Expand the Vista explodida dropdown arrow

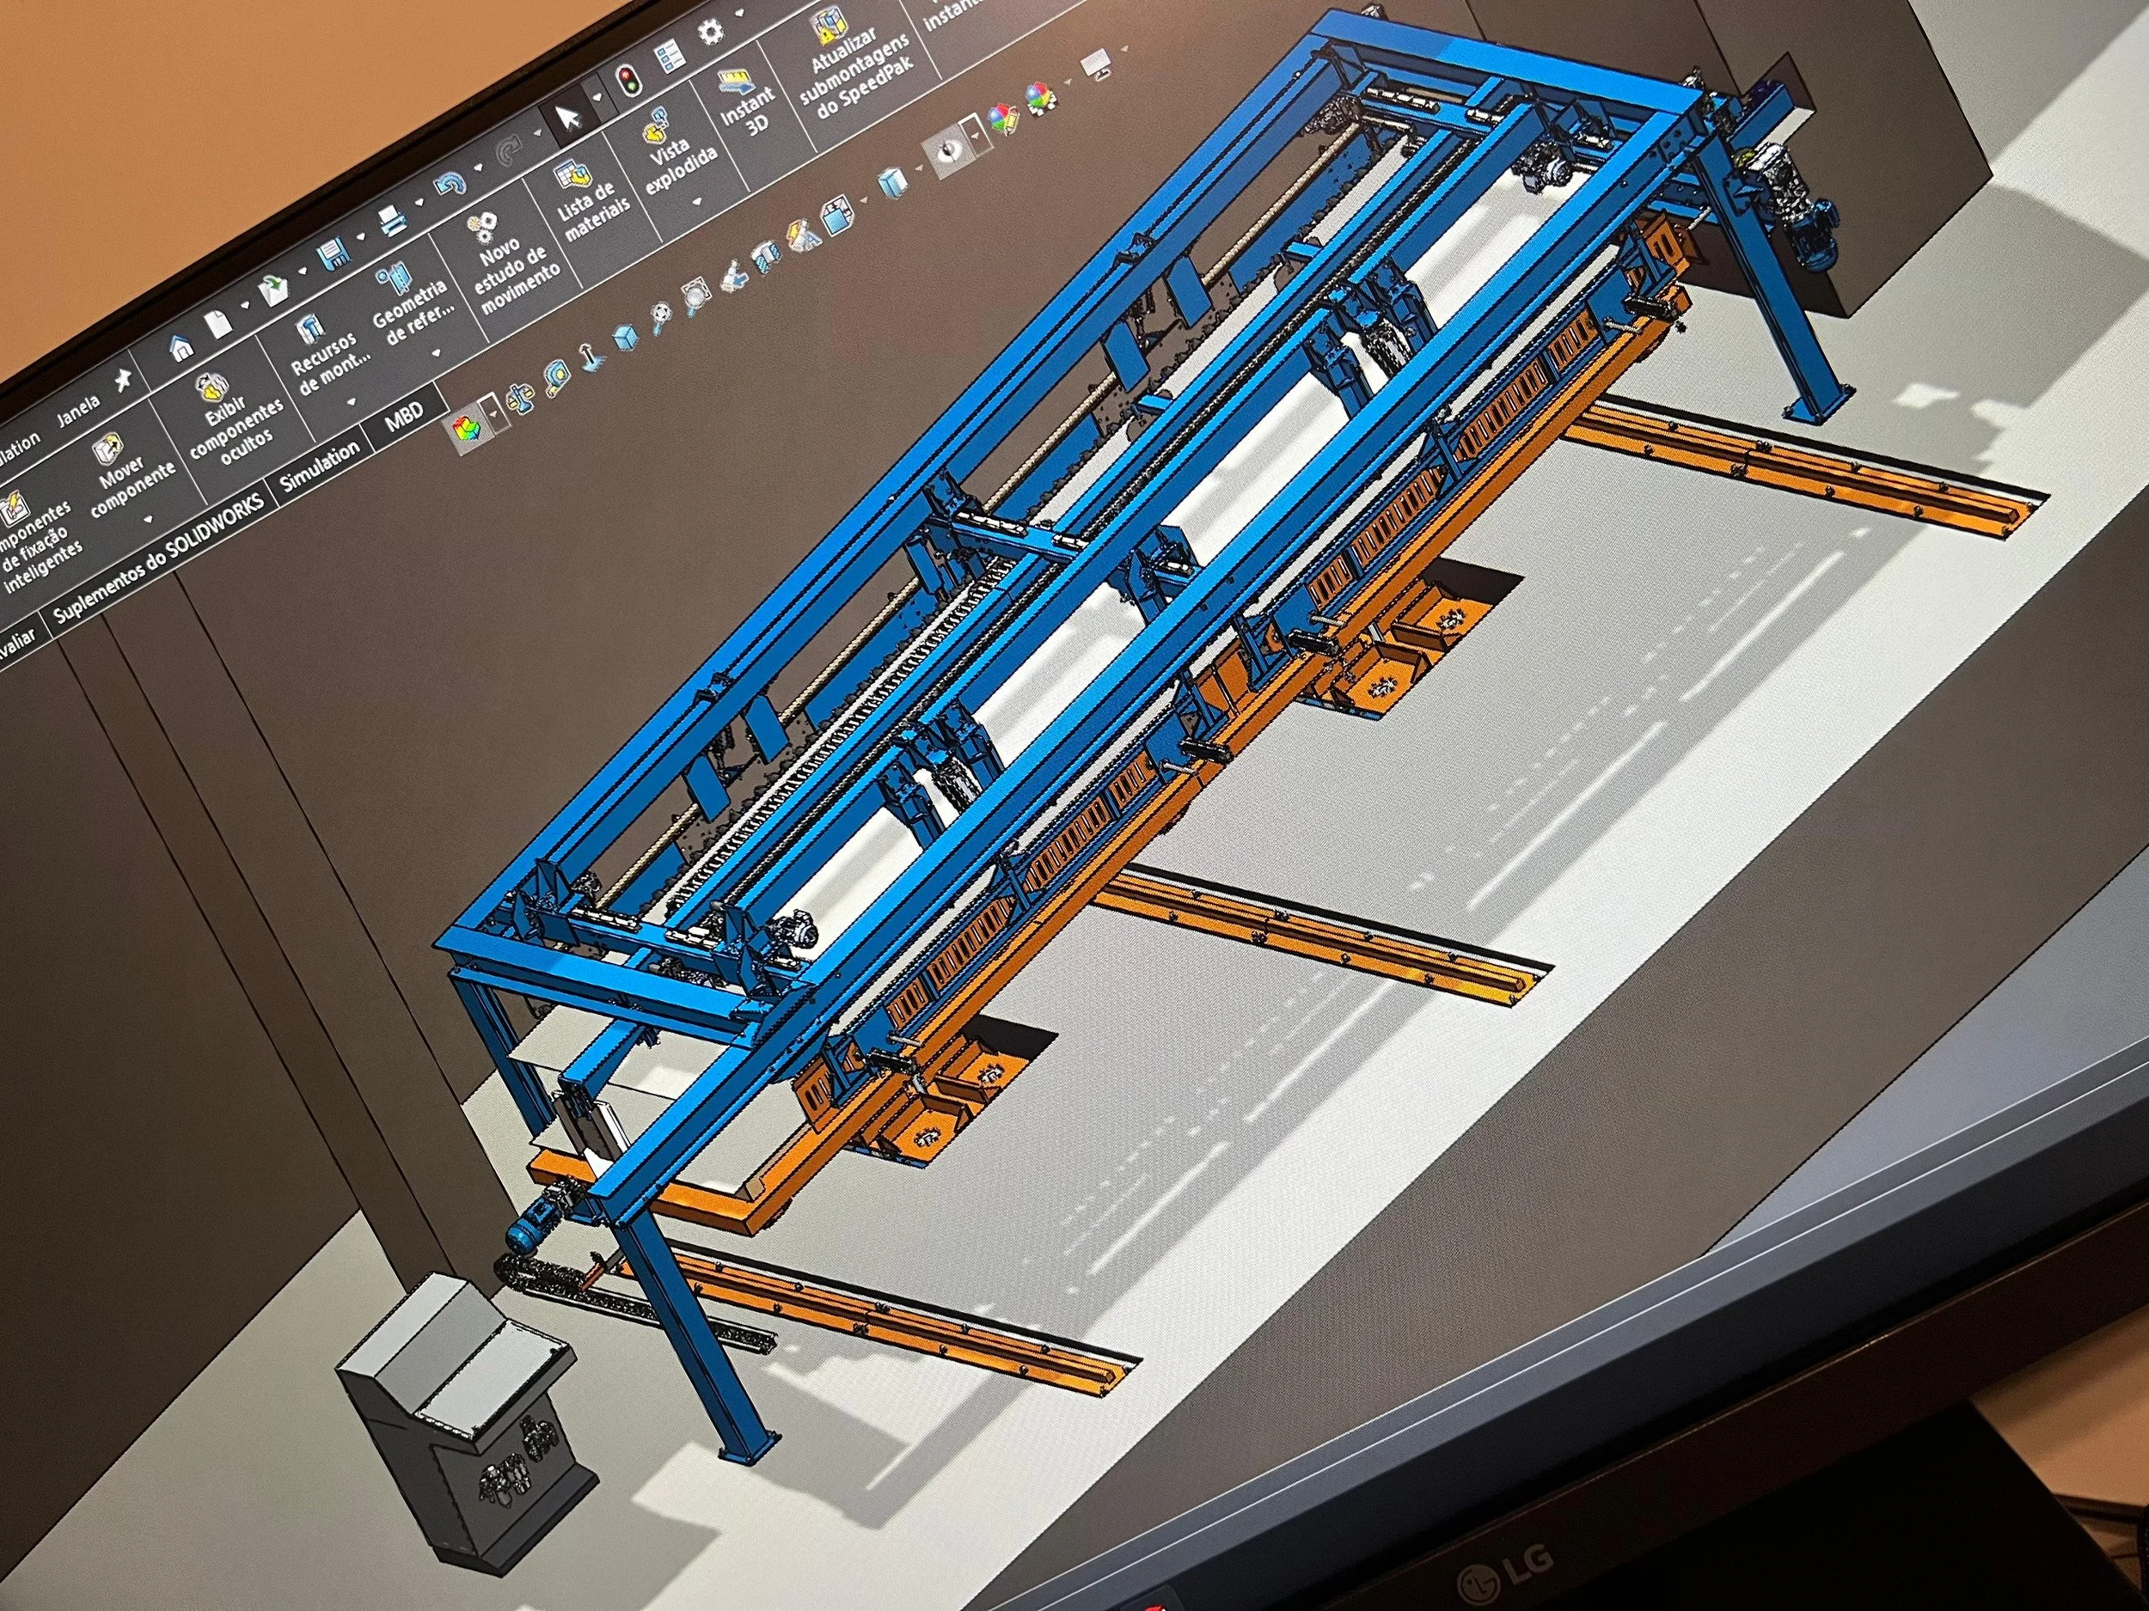(697, 203)
